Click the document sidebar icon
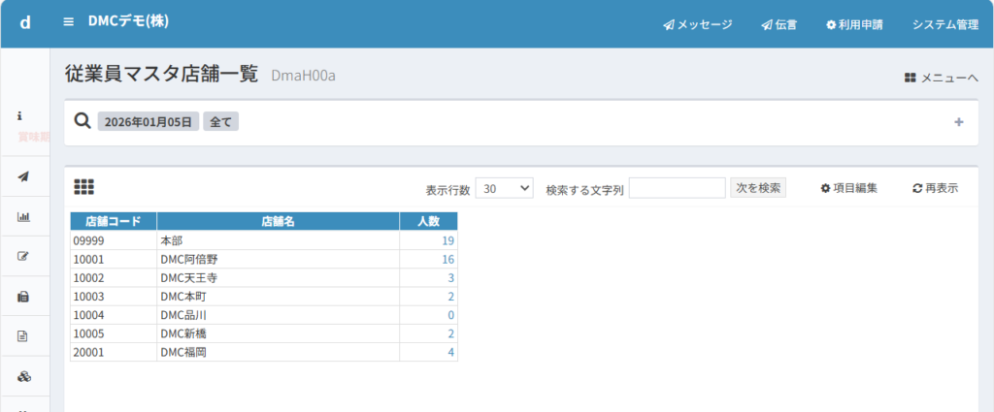Image resolution: width=994 pixels, height=412 pixels. click(23, 336)
